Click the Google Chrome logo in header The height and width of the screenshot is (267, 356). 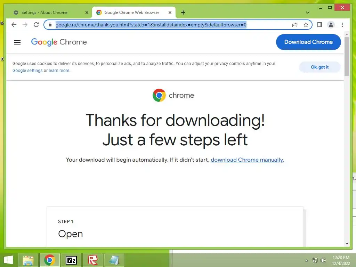(59, 42)
